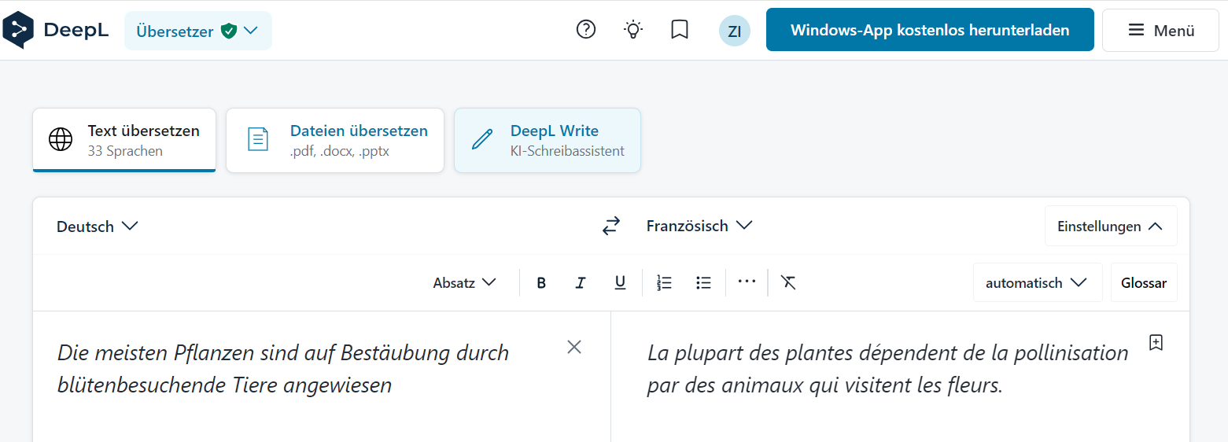This screenshot has height=442, width=1228.
Task: Open the Menü button
Action: [1161, 31]
